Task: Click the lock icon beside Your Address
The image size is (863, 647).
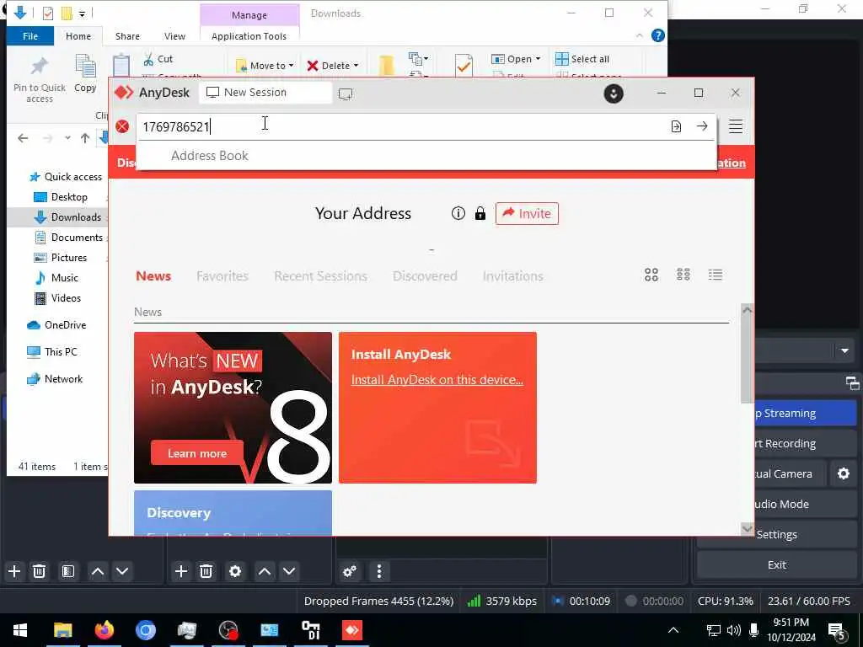Action: point(480,213)
